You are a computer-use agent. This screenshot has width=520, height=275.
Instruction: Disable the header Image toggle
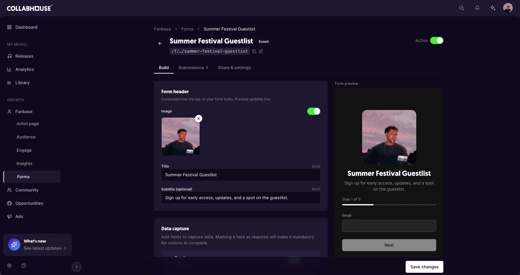tap(314, 111)
